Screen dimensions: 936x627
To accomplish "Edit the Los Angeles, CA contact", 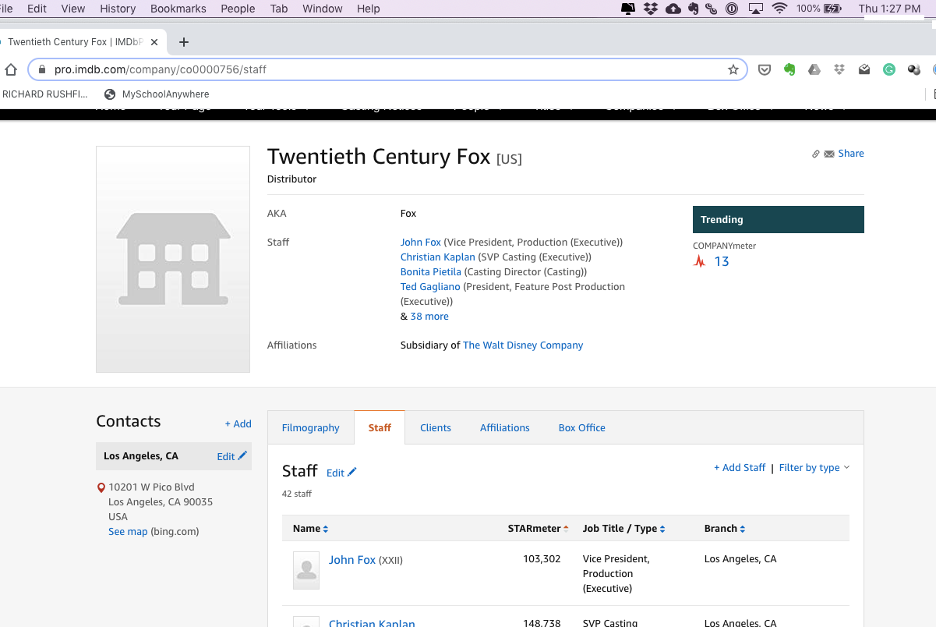I will pyautogui.click(x=231, y=456).
